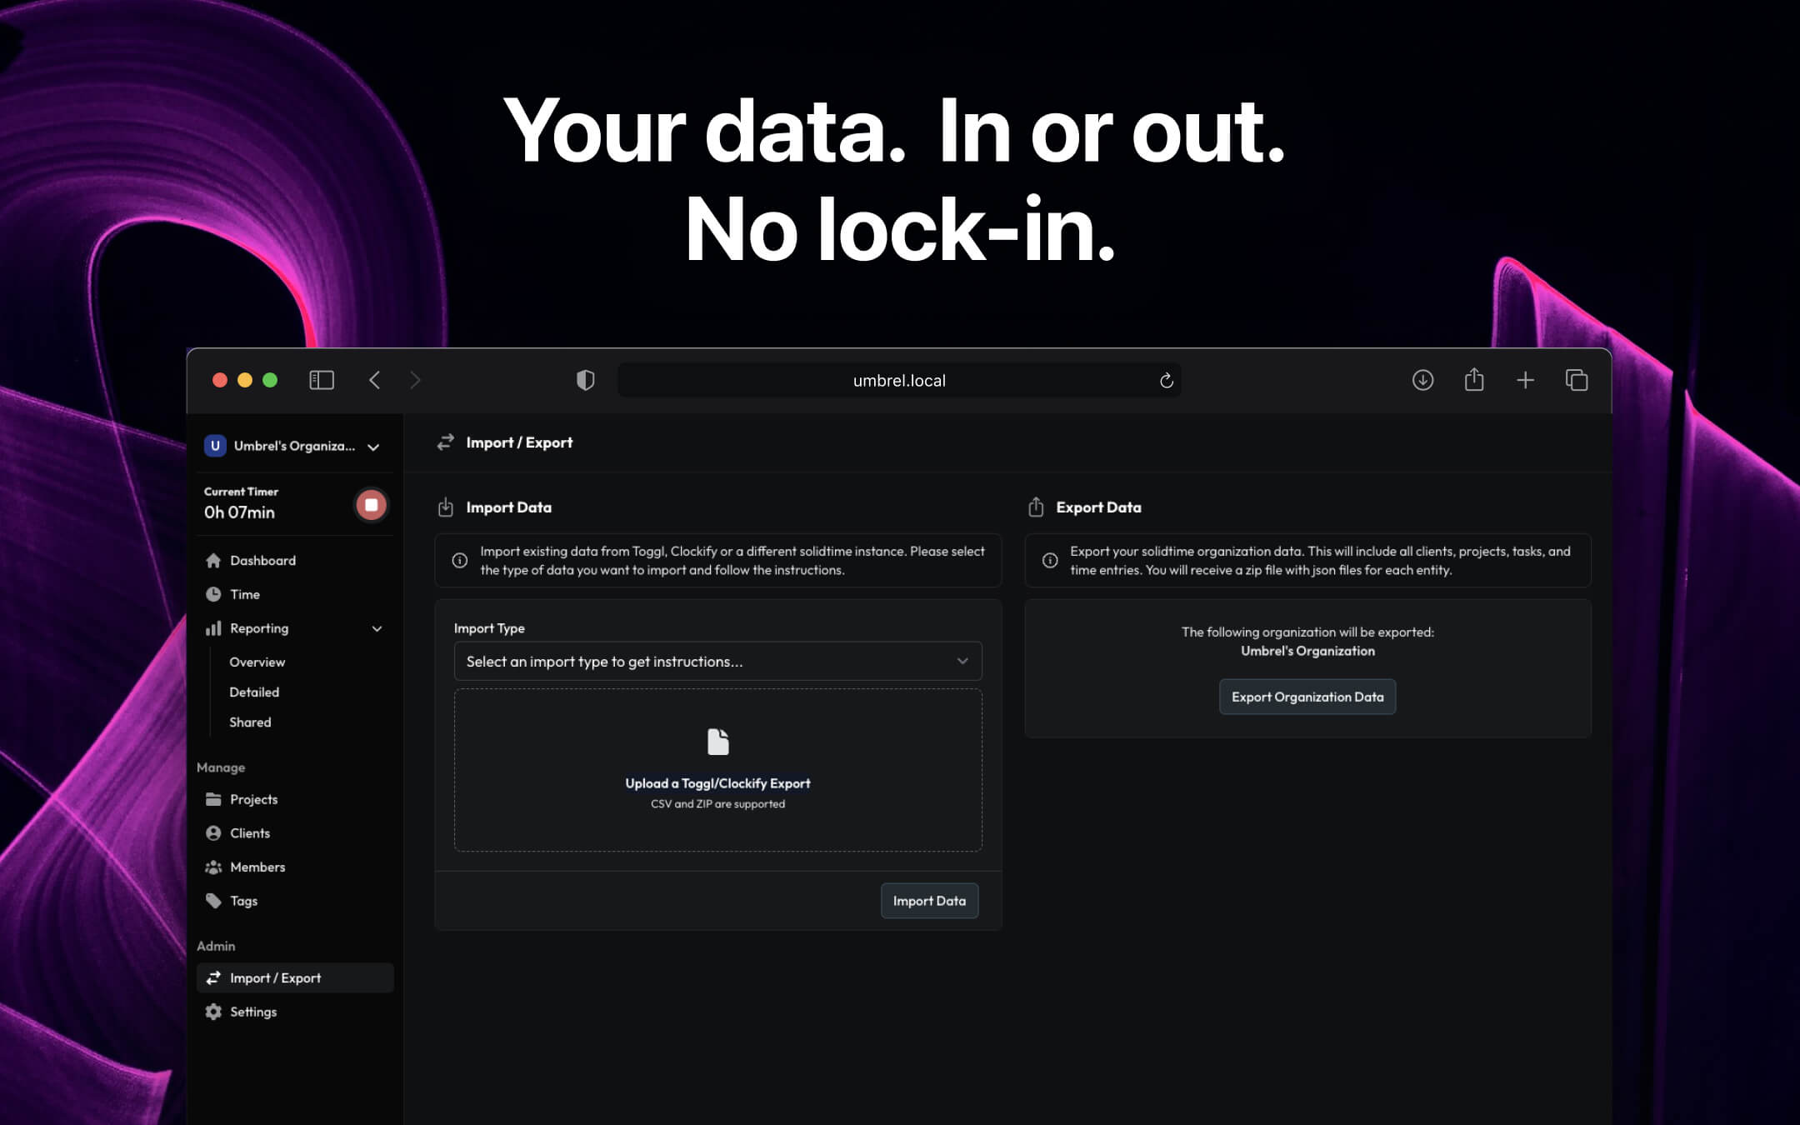The image size is (1800, 1125).
Task: Open Settings via the gear icon
Action: coord(214,1011)
